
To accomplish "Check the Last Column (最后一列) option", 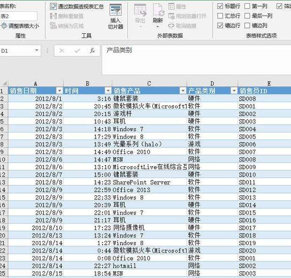I will tap(247, 16).
